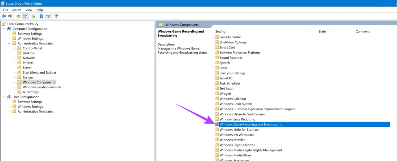Viewport: 397px width, 161px height.
Task: Click the Windows Installer folder icon
Action: (217, 140)
